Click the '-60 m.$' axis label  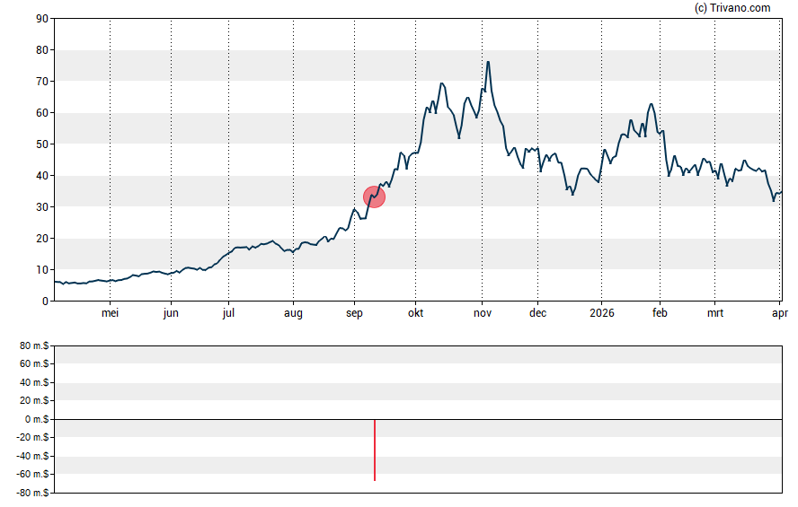(32, 474)
